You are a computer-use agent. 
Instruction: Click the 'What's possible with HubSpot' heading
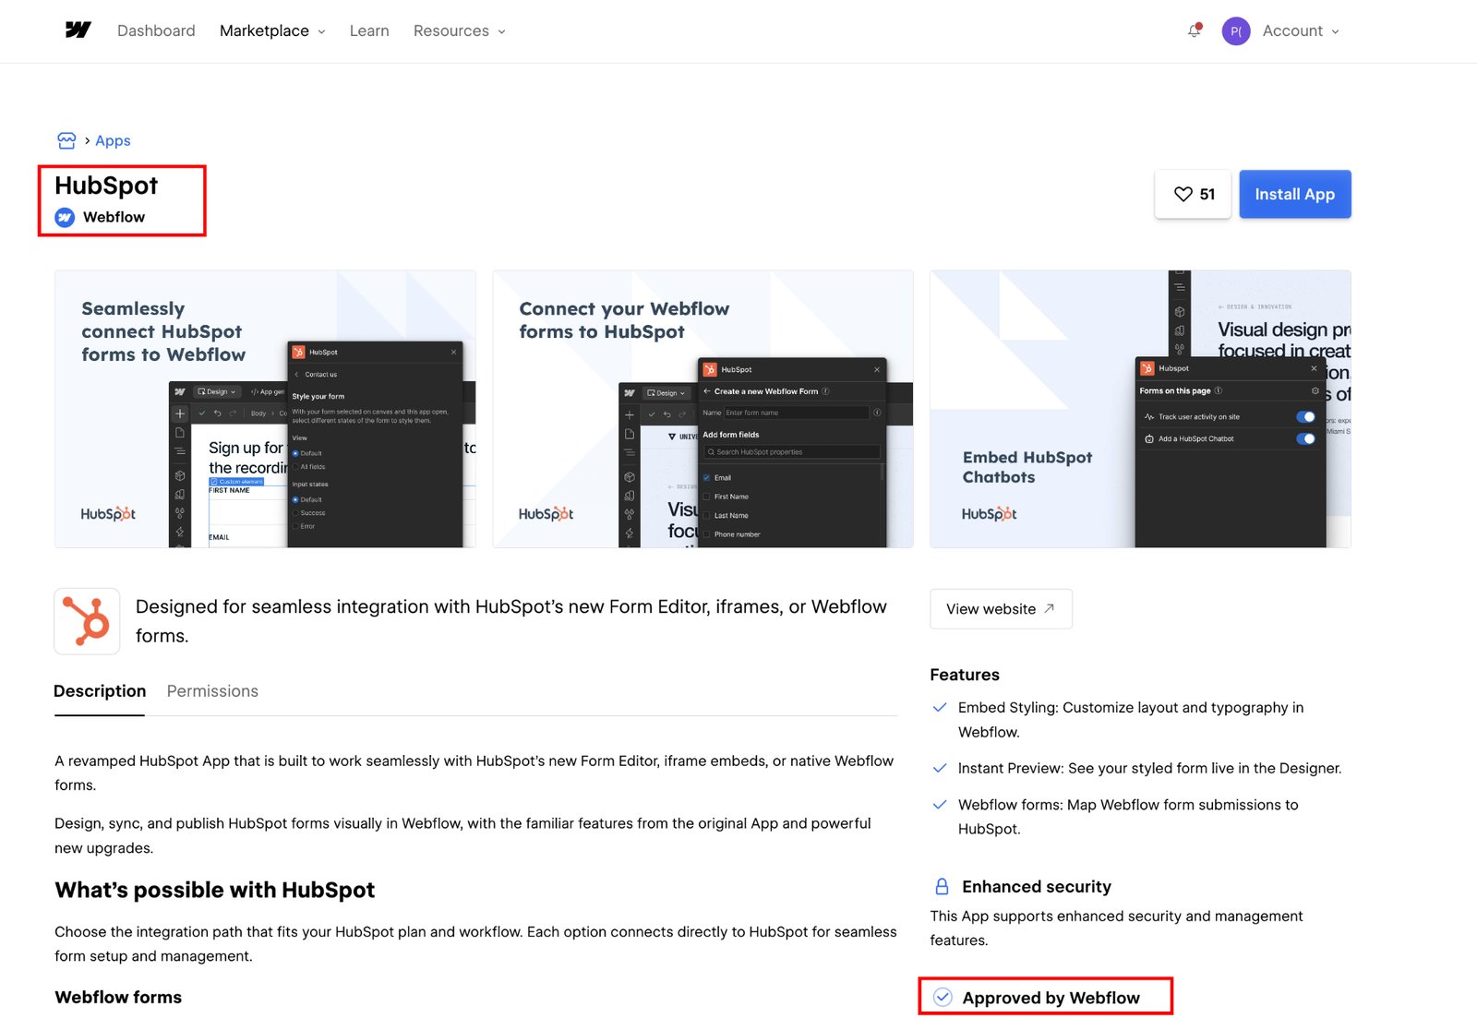click(214, 890)
